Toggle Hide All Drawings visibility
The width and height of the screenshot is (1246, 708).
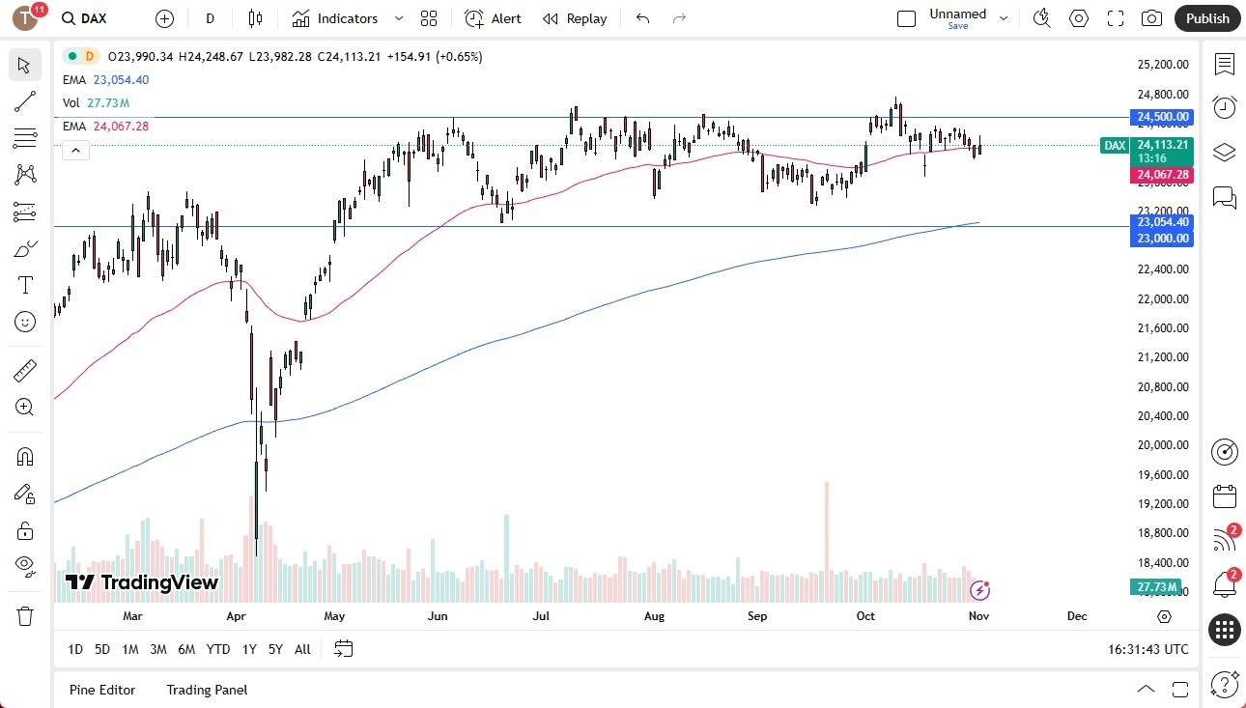[x=24, y=565]
